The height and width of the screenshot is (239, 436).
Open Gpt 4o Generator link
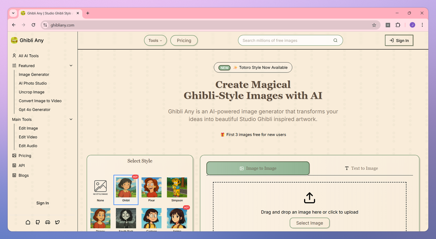pos(35,109)
